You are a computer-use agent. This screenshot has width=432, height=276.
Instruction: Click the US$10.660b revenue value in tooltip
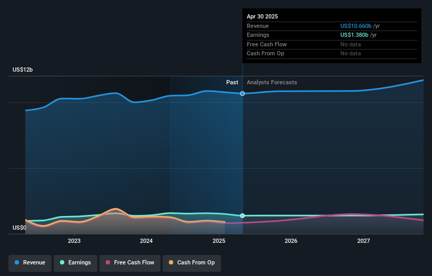tap(356, 26)
